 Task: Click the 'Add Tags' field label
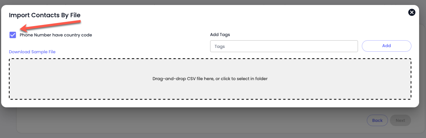(x=220, y=35)
